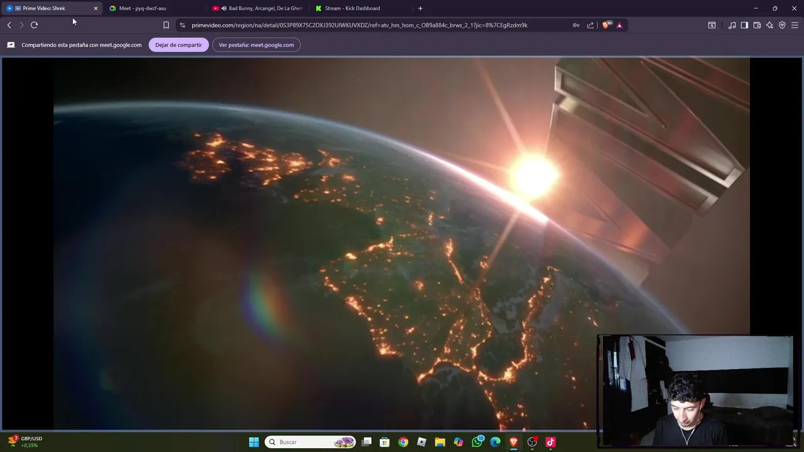The height and width of the screenshot is (452, 804).
Task: Mute the audio icon on Bad Bunny tab
Action: tap(224, 8)
